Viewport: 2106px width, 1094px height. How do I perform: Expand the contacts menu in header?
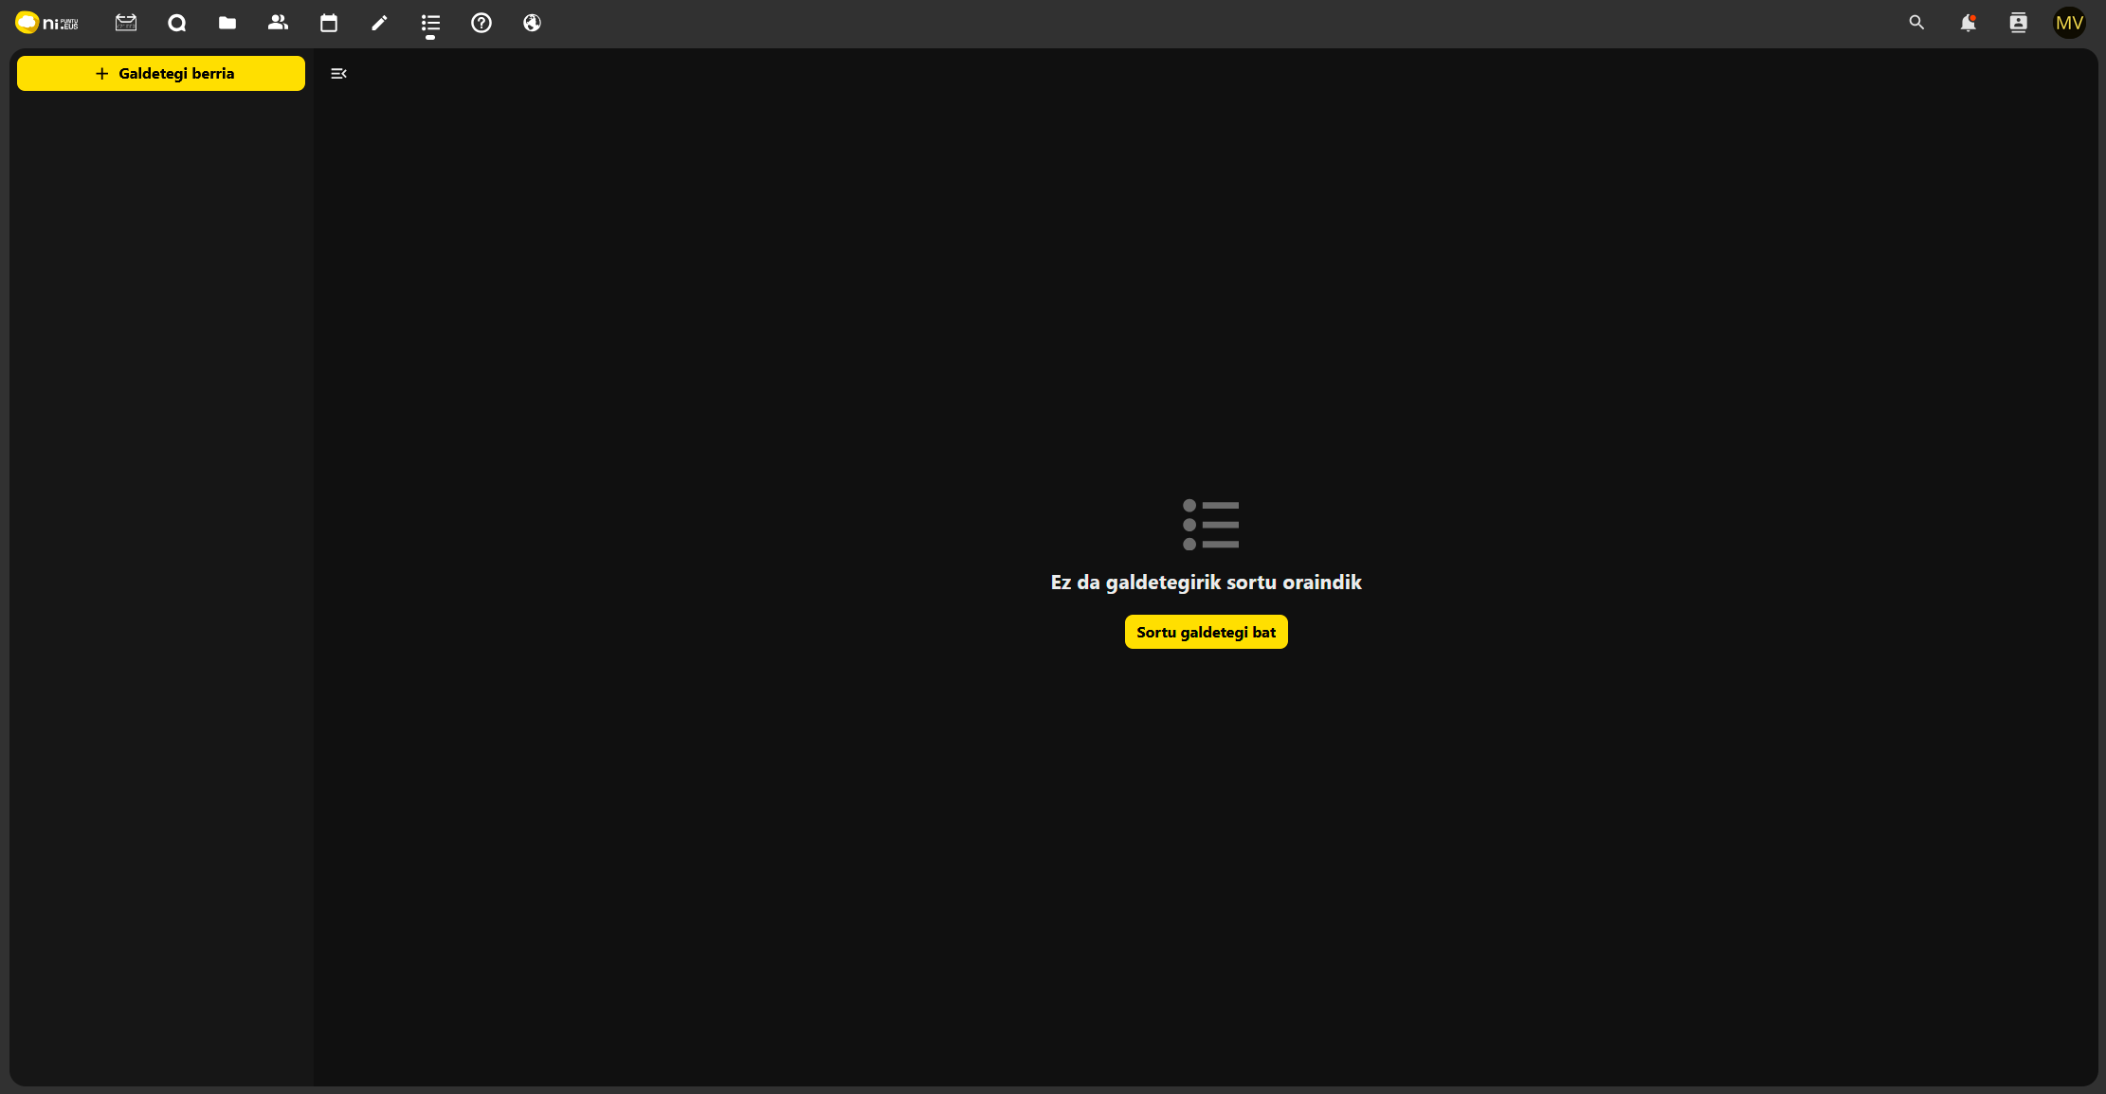[x=2019, y=23]
